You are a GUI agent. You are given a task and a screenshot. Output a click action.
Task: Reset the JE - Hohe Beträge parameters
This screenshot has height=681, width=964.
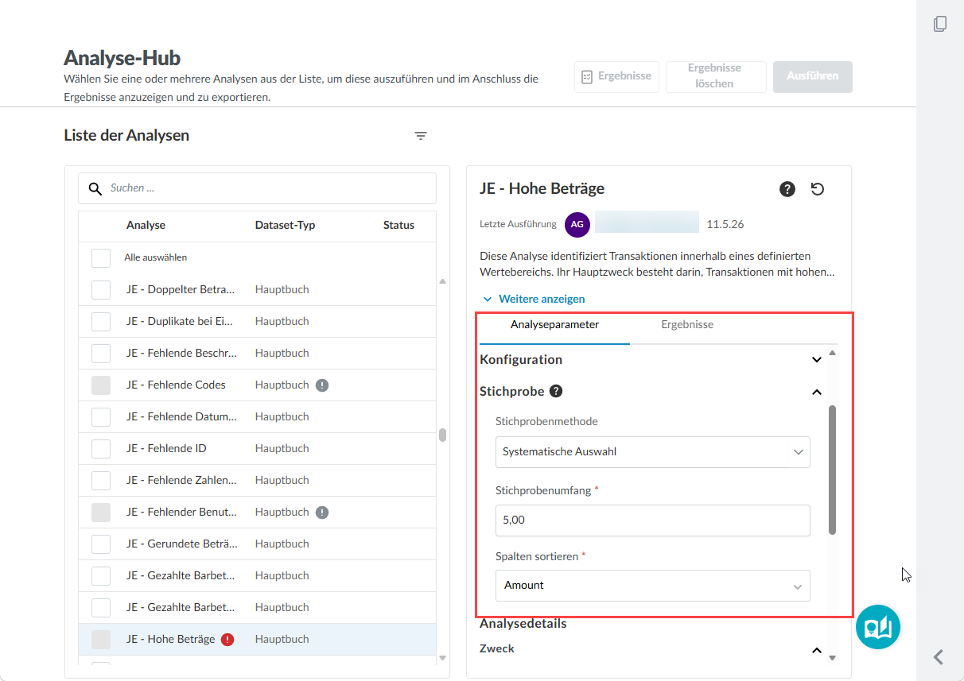[x=818, y=189]
